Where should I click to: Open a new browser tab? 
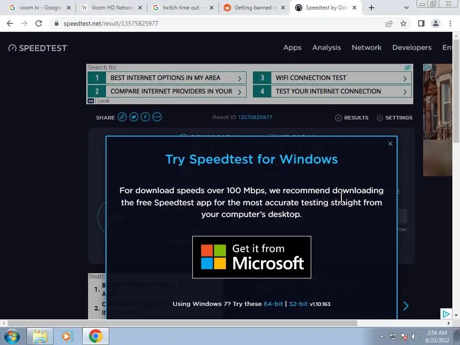click(372, 8)
